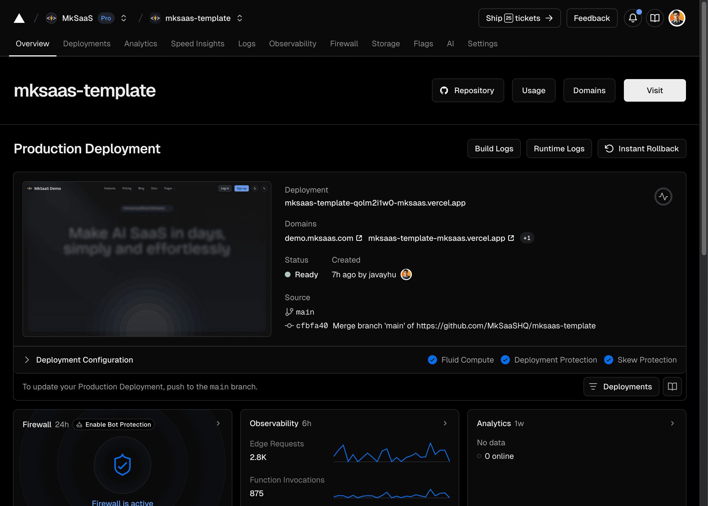Click the Skew Protection checkmark
The image size is (708, 506).
pyautogui.click(x=608, y=360)
